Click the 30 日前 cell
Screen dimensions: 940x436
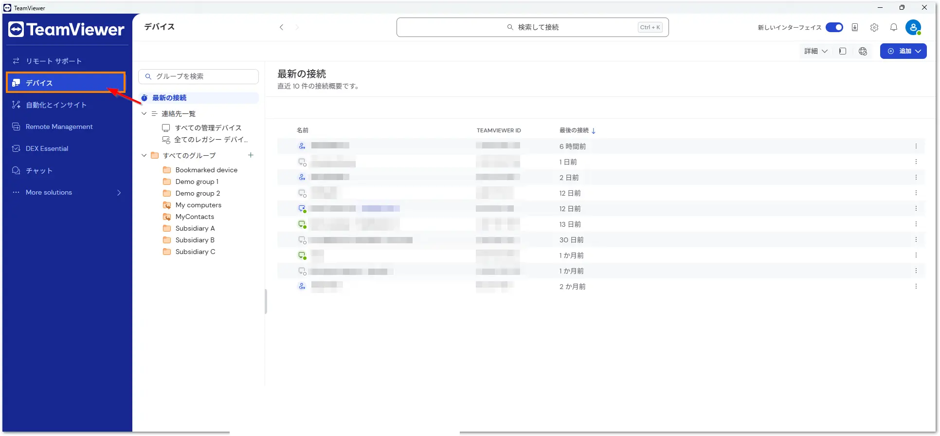(571, 240)
